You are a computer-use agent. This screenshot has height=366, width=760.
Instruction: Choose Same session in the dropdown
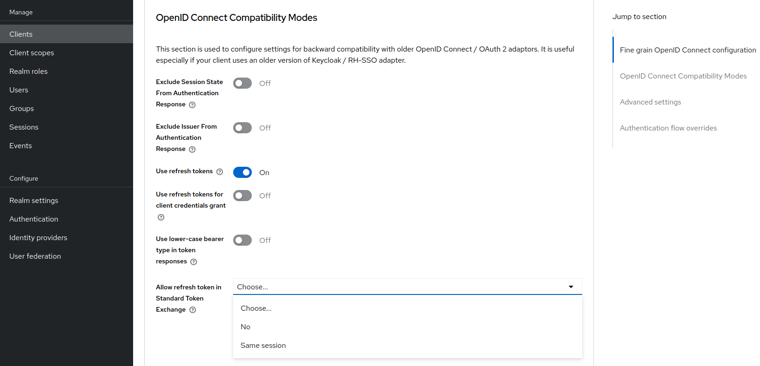263,345
